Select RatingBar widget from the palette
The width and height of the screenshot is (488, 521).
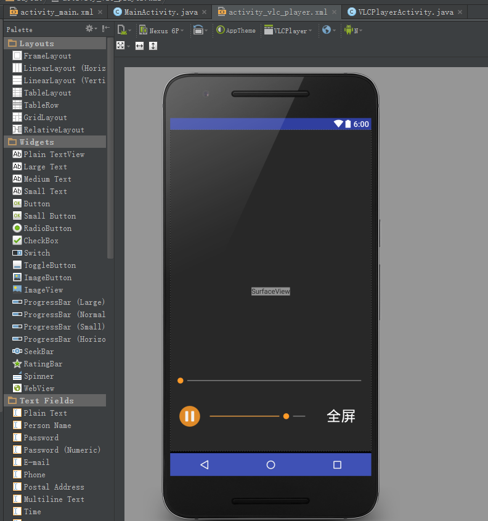[x=43, y=363]
